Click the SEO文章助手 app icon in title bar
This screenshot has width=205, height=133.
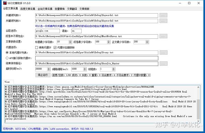coord(5,3)
